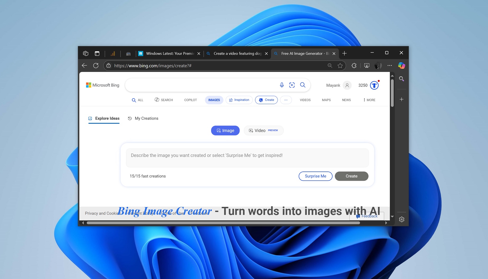The width and height of the screenshot is (488, 279).
Task: Click the Create pill in the navigation
Action: (x=266, y=100)
